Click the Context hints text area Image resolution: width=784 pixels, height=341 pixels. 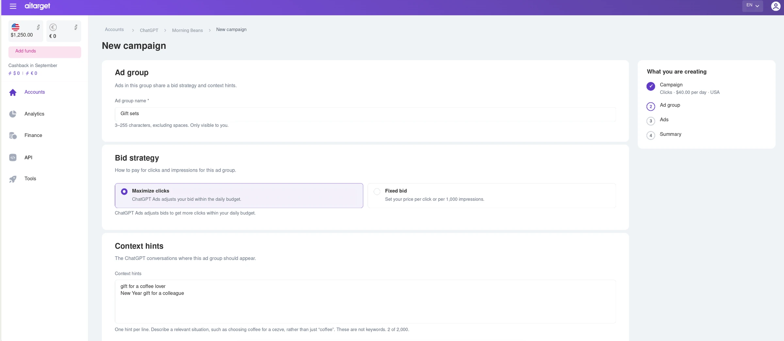coord(365,301)
